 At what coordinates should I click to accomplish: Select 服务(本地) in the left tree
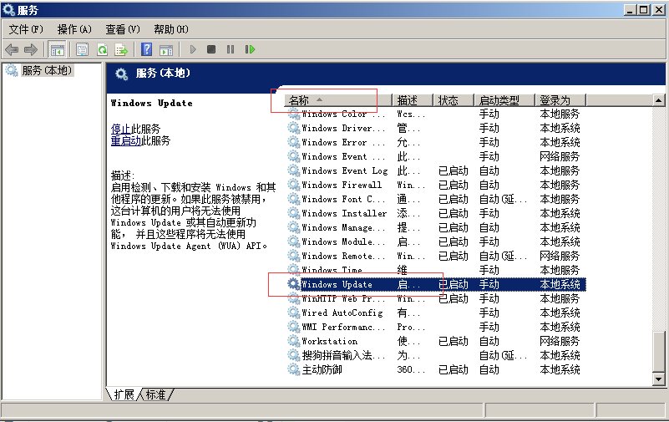[x=47, y=70]
